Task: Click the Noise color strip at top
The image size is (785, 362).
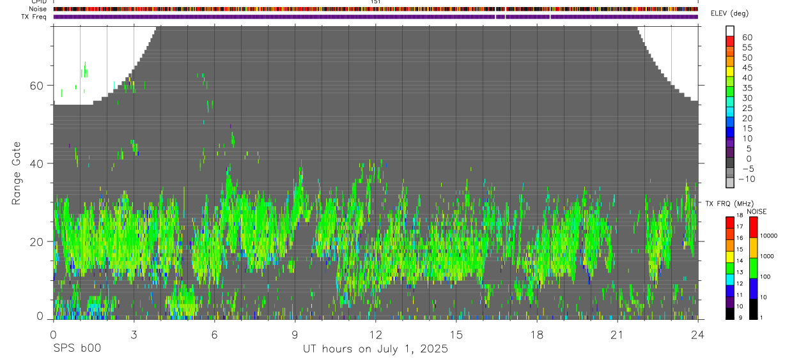Action: 375,10
